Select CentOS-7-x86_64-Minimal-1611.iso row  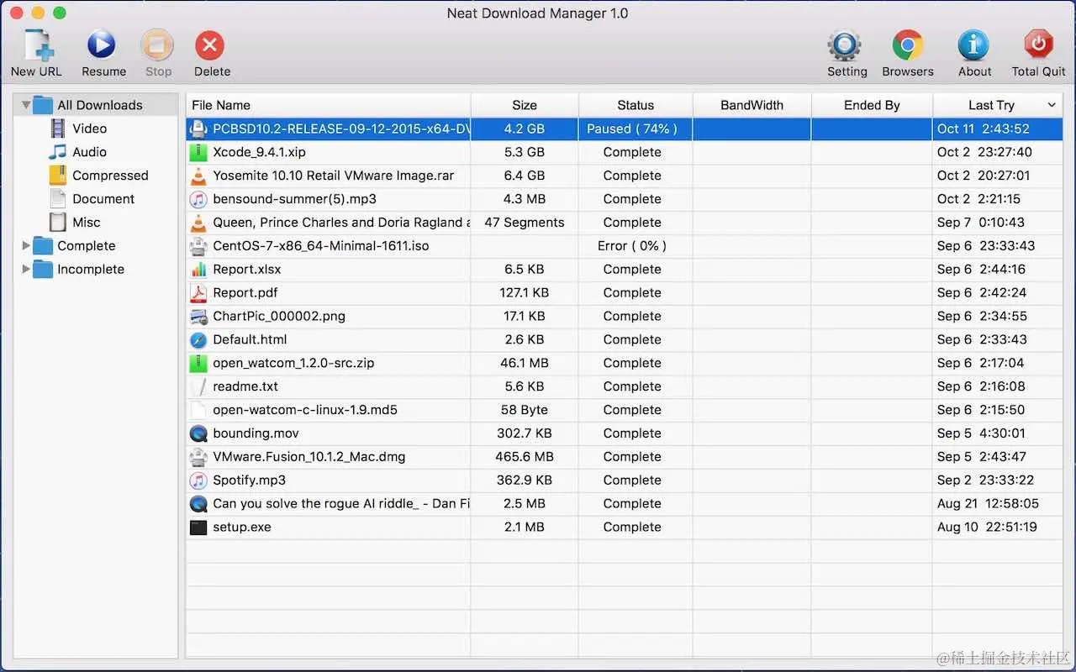point(624,246)
